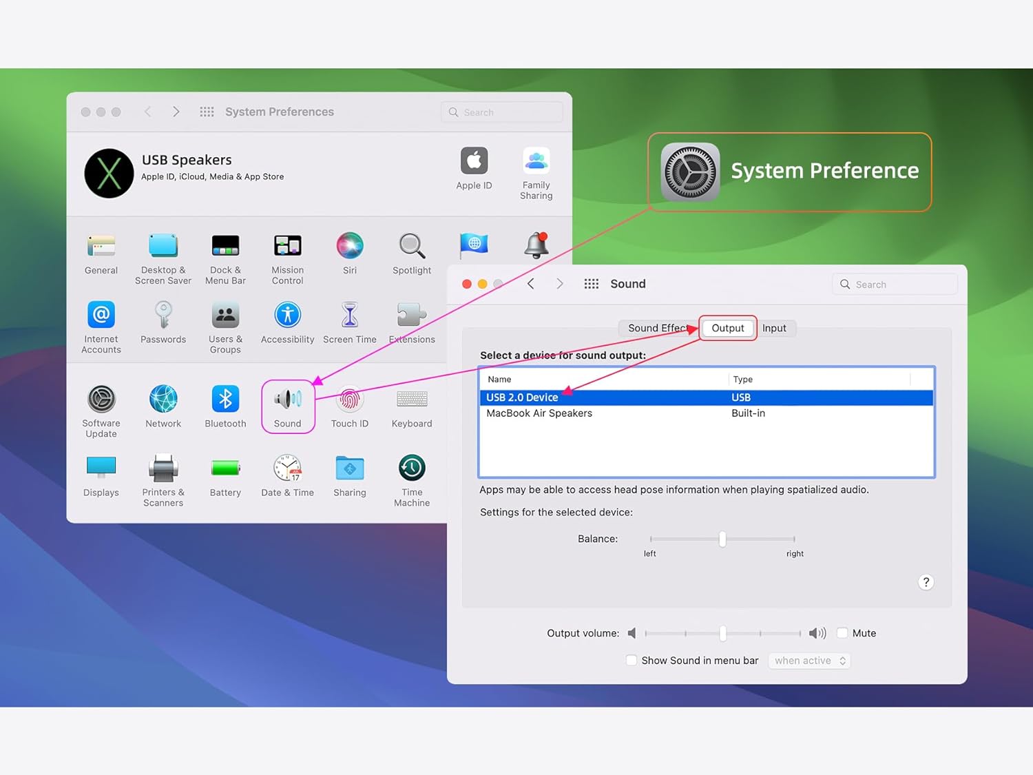The image size is (1033, 775).
Task: Enable the Mute checkbox
Action: (x=842, y=633)
